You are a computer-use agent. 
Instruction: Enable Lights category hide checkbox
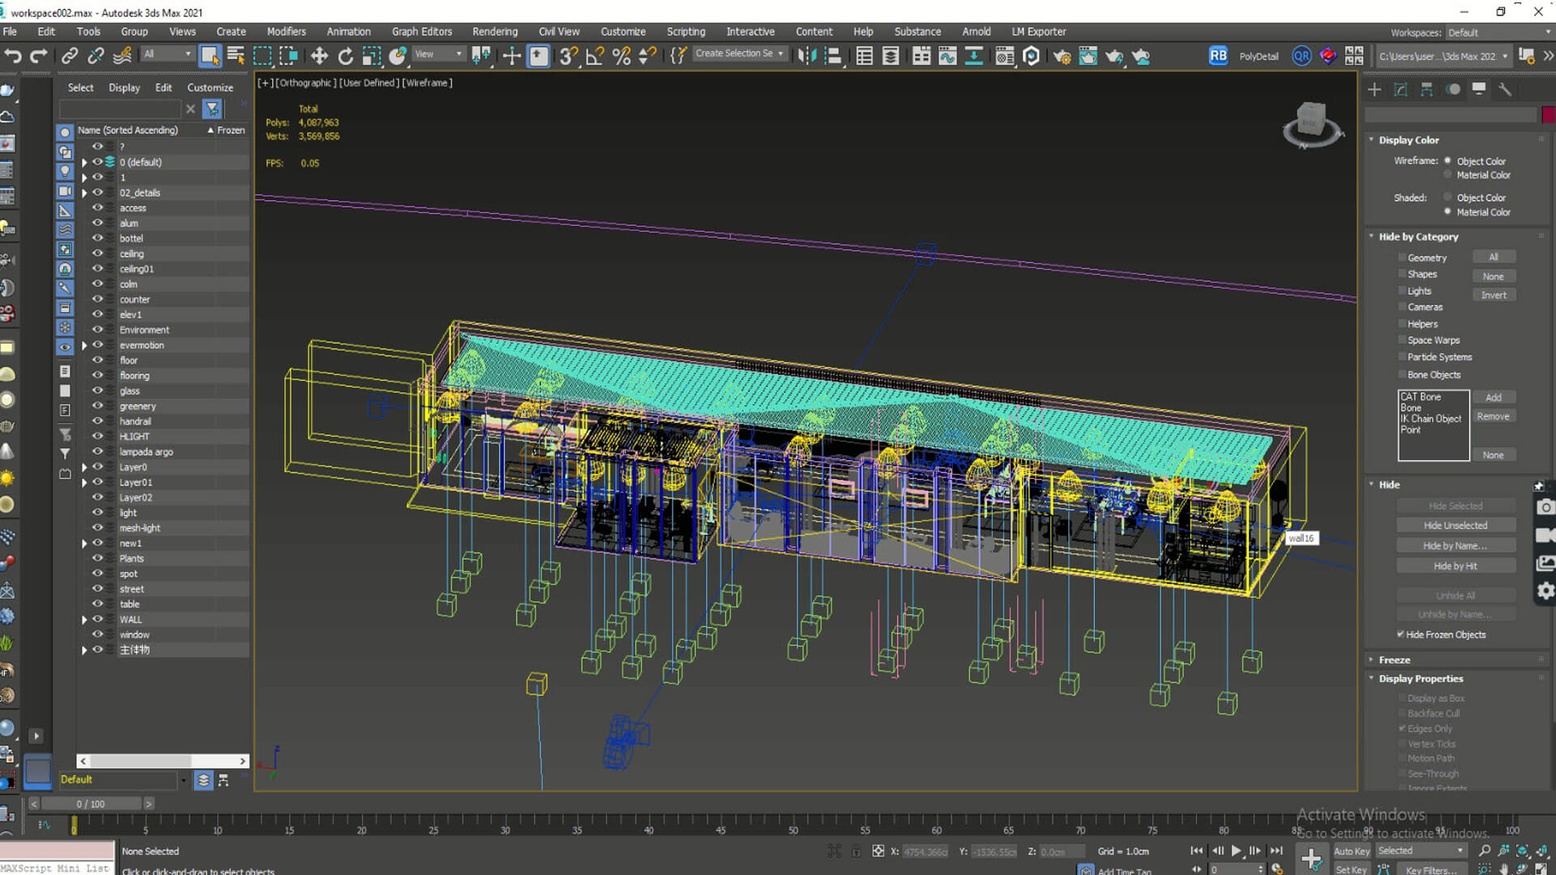point(1402,291)
